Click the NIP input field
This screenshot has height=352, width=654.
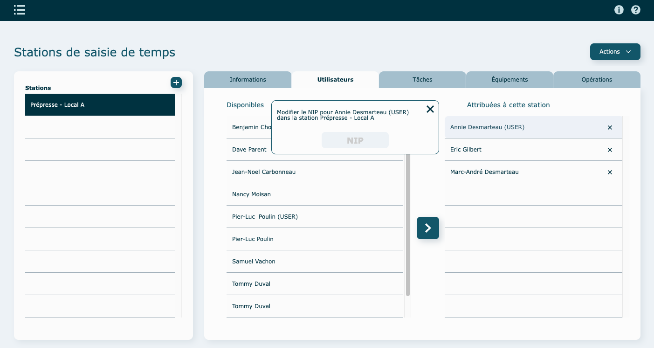point(355,140)
